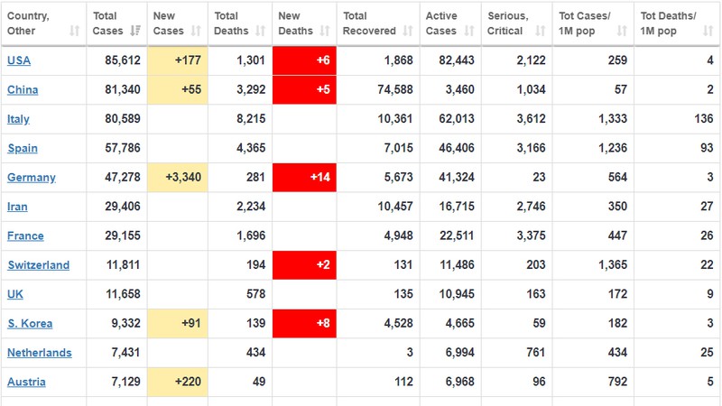This screenshot has width=722, height=406.
Task: Sort table by New Cases arrows
Action: (x=196, y=31)
